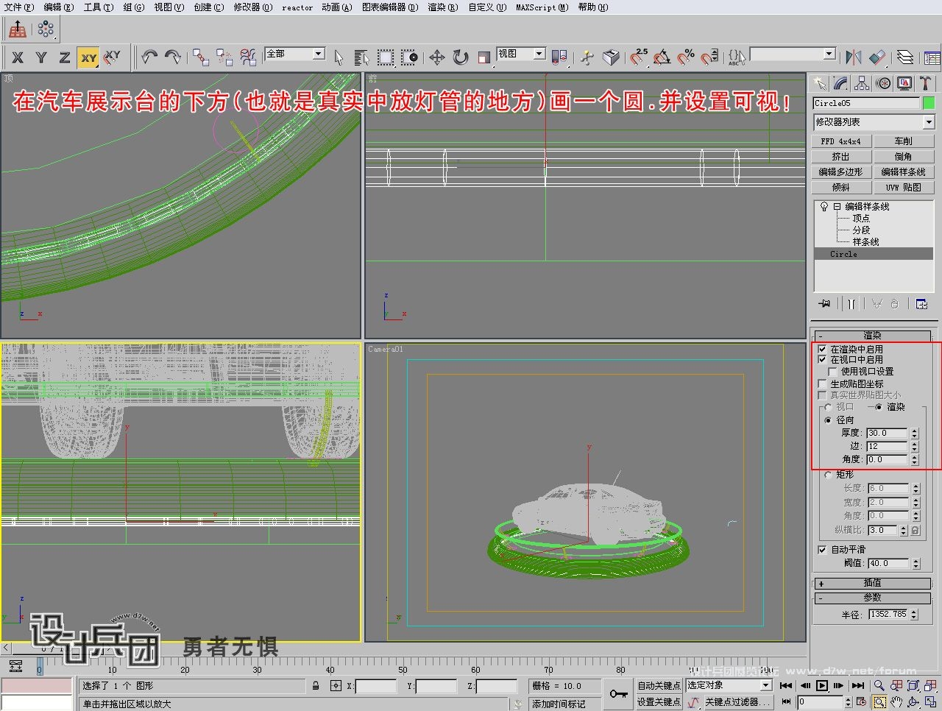Select the 矩形 radio button

(x=829, y=475)
